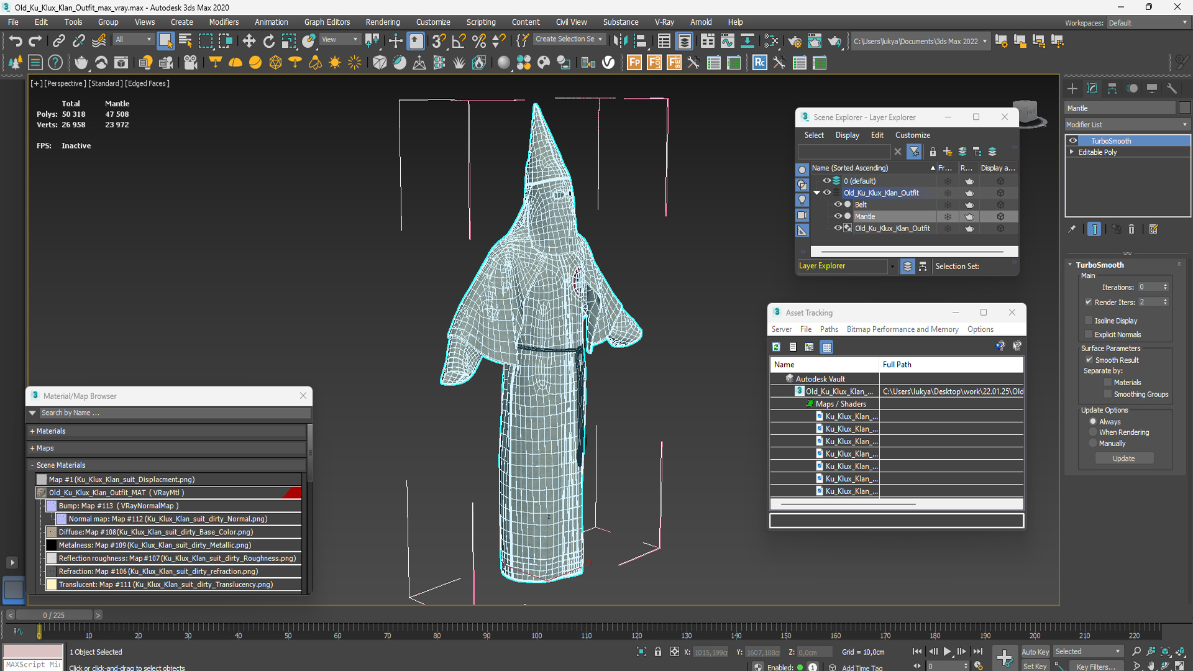Click the Mantle object color swatch
1193x671 pixels.
click(1184, 108)
